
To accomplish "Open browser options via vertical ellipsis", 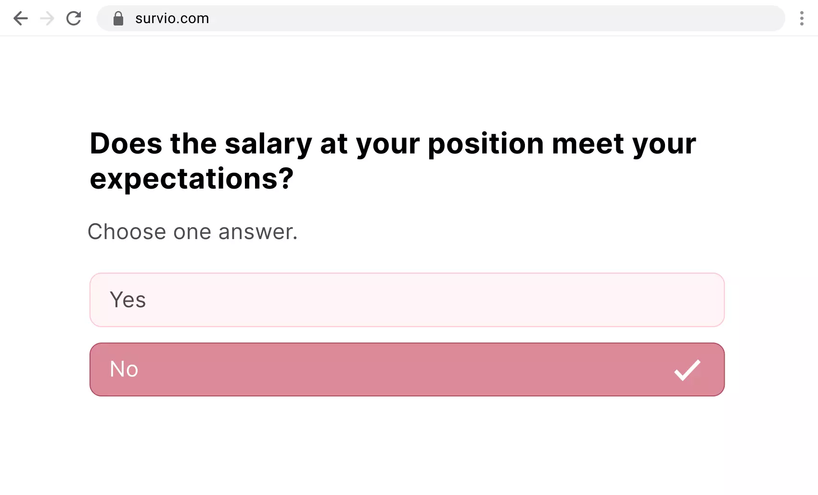I will click(x=802, y=18).
